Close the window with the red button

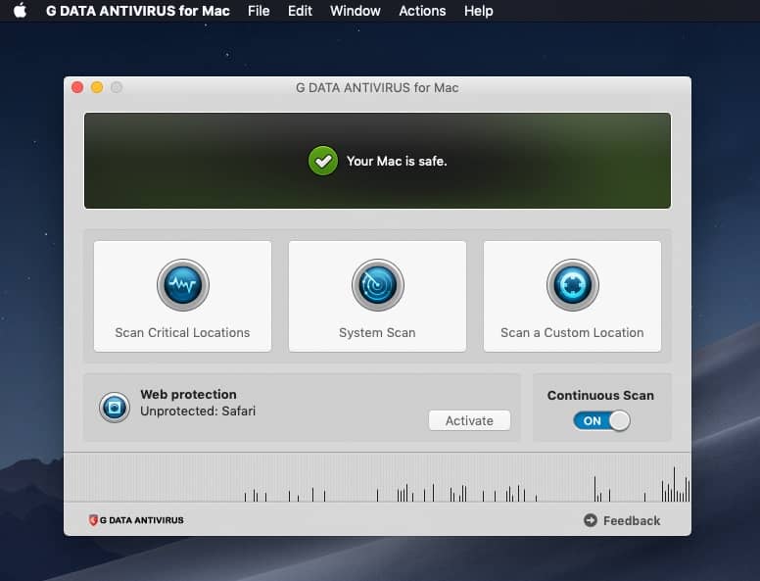coord(77,87)
